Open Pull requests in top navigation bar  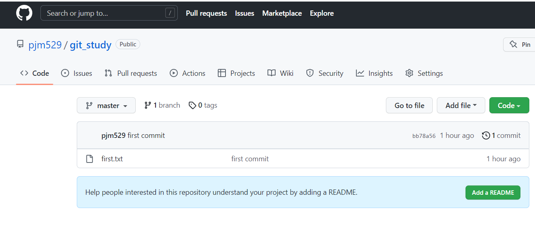coord(206,13)
